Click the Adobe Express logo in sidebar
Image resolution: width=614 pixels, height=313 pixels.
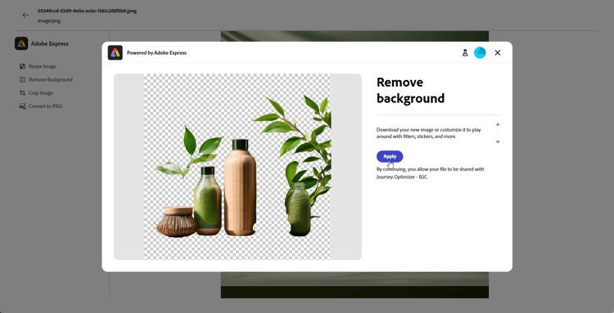tap(21, 43)
